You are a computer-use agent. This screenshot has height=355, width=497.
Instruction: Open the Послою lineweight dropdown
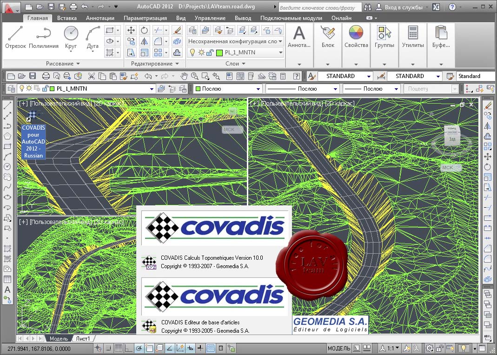[371, 89]
